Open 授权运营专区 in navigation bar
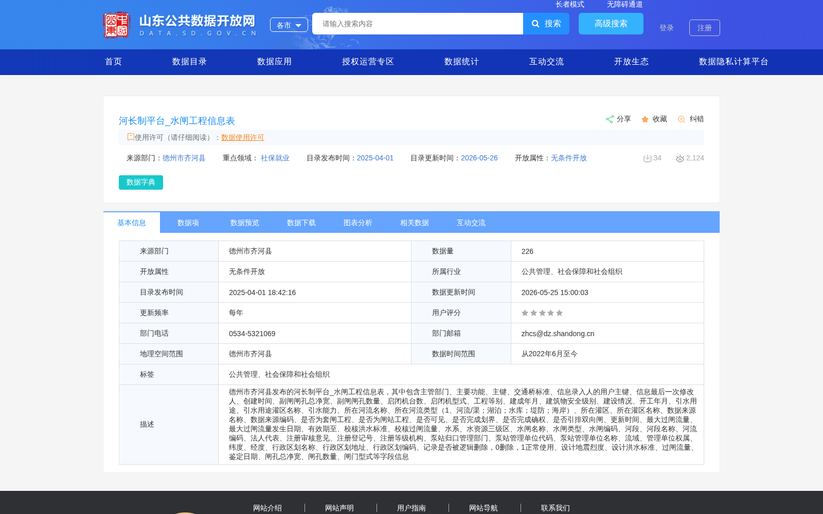 click(x=368, y=62)
